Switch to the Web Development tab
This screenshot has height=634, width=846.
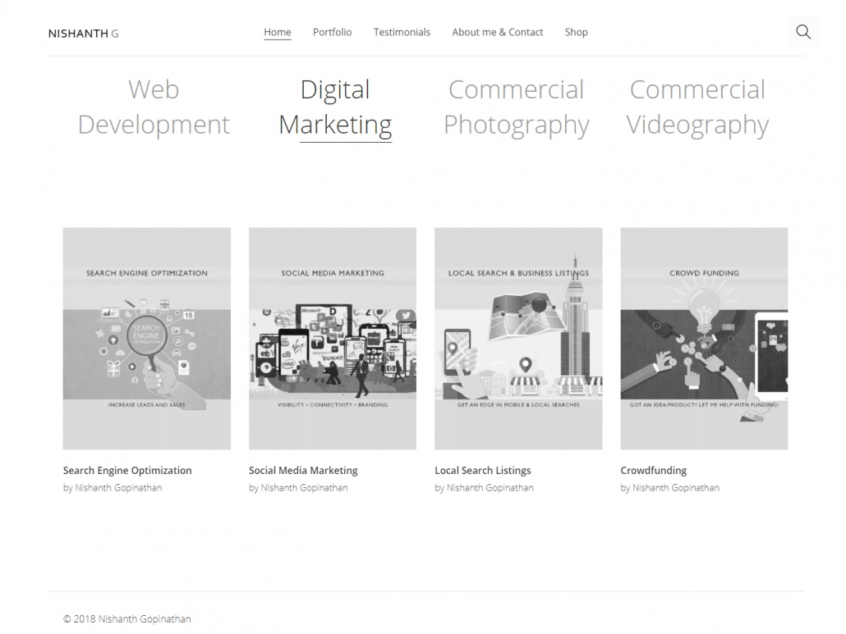pyautogui.click(x=154, y=107)
